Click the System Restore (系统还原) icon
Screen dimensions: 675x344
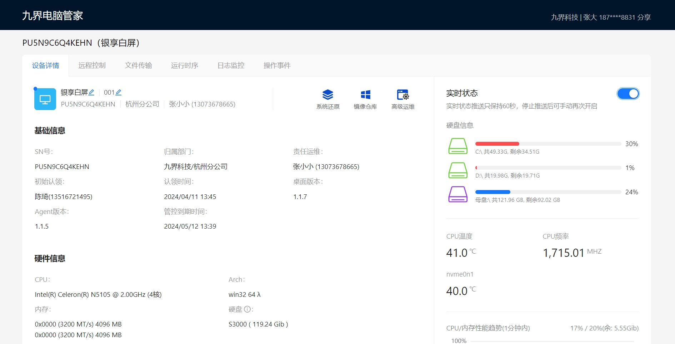pos(327,95)
